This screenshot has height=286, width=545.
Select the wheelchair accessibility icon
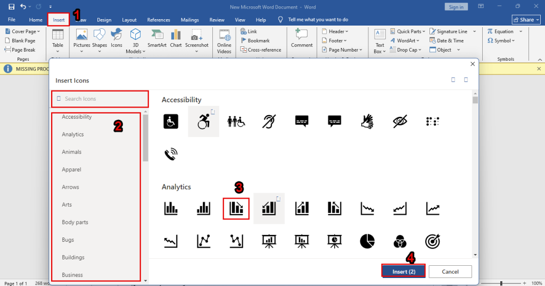171,121
